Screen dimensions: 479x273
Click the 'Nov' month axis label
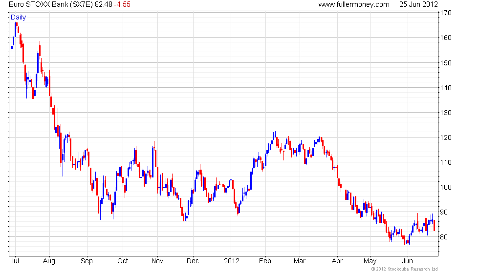[x=157, y=261]
